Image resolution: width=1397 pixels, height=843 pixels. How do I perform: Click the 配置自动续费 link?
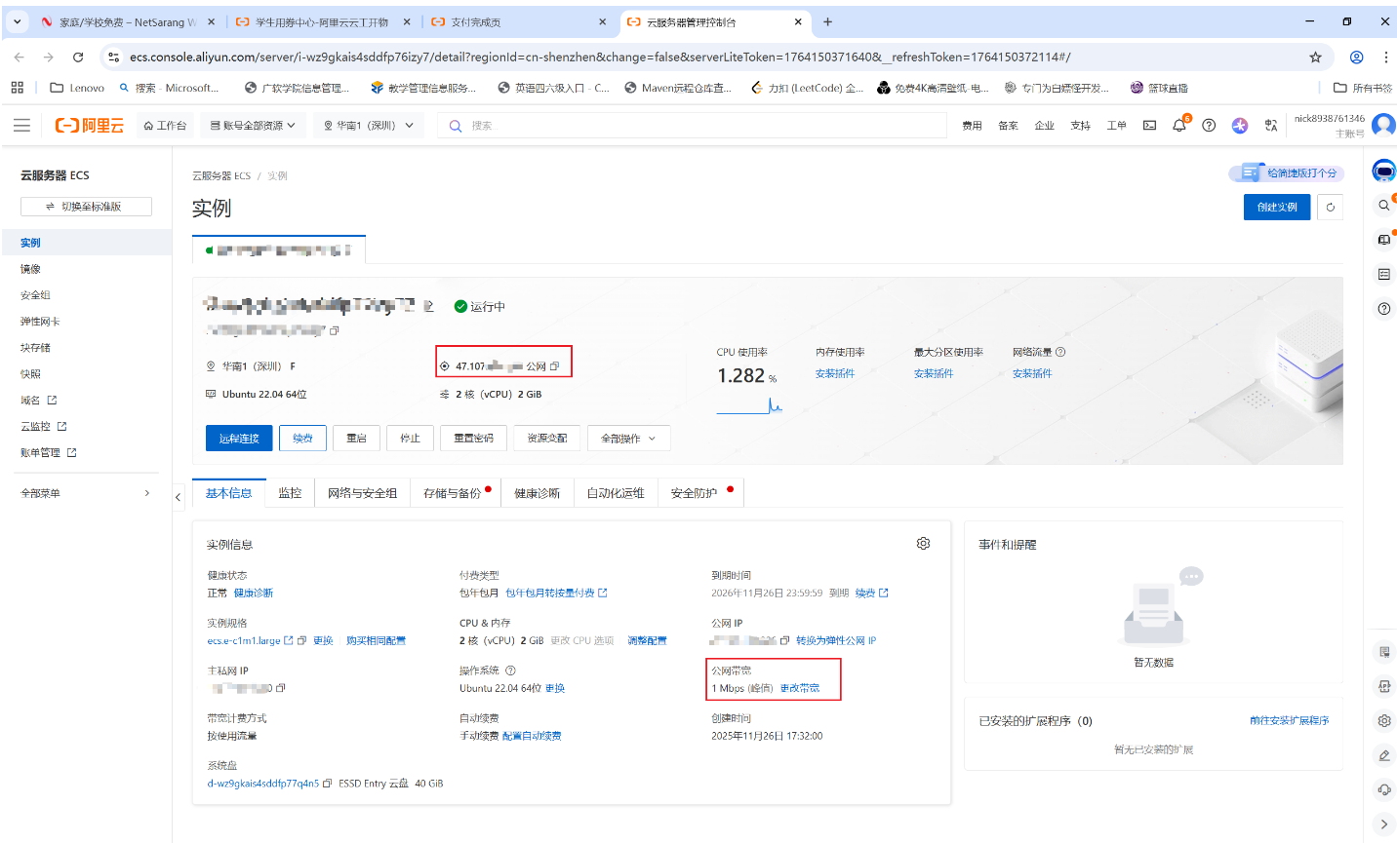pos(532,736)
